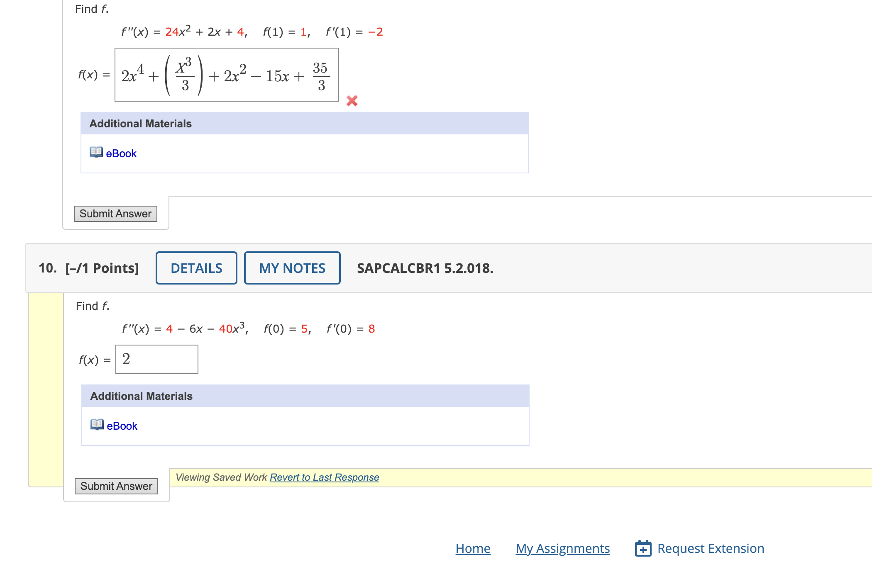This screenshot has height=579, width=872.
Task: Click first Additional Materials header bar
Action: 304,124
